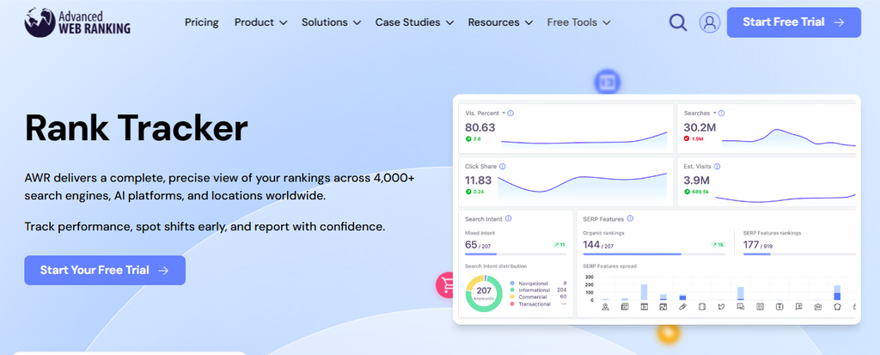The width and height of the screenshot is (880, 355).
Task: Open the user account profile icon
Action: pos(709,22)
